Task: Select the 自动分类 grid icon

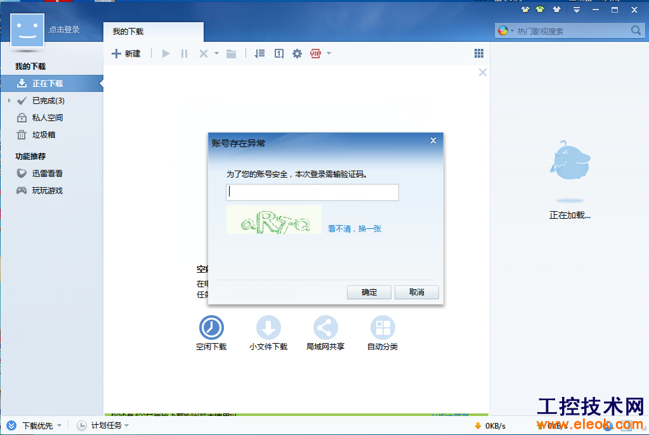Action: click(x=383, y=328)
